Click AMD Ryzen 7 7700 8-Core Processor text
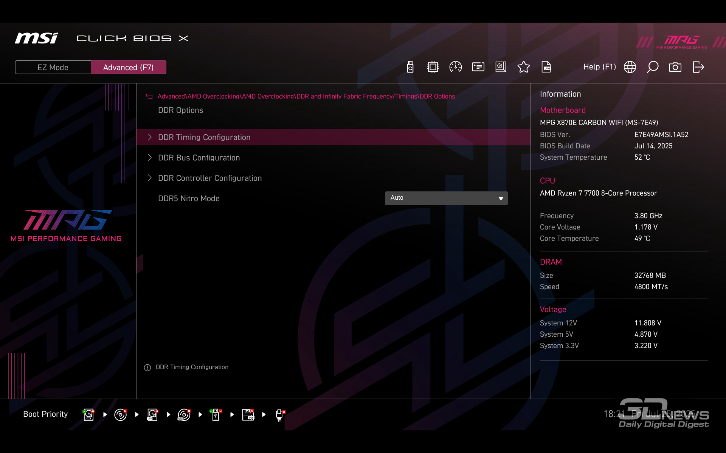 pyautogui.click(x=599, y=193)
